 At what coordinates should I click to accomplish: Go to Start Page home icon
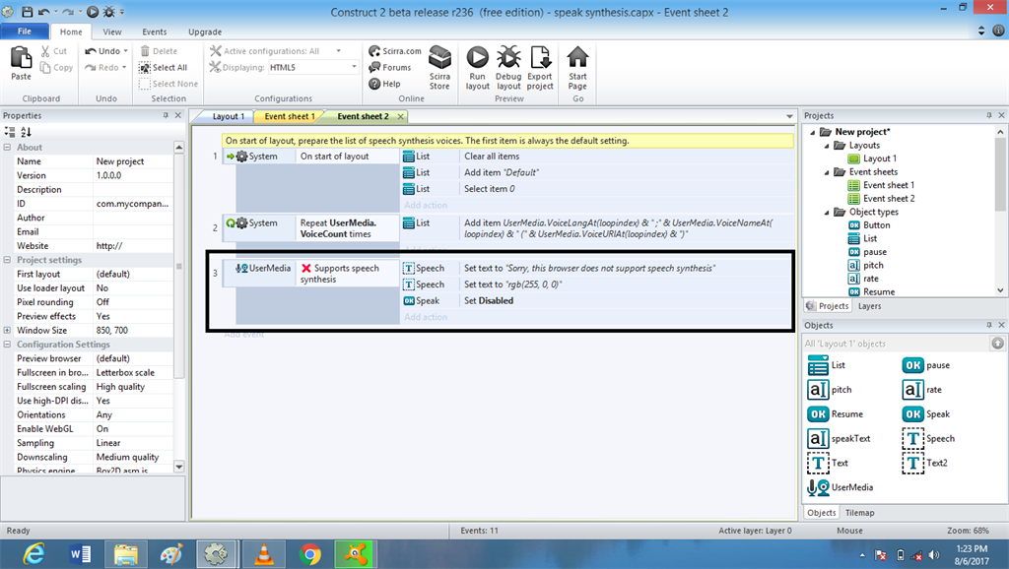click(x=577, y=57)
